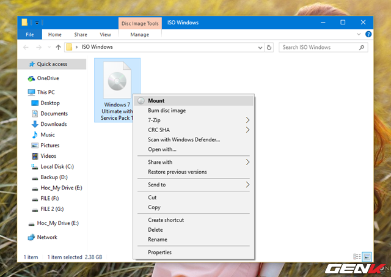391x277 pixels.
Task: Click the Send to submenu arrow
Action: pyautogui.click(x=247, y=185)
